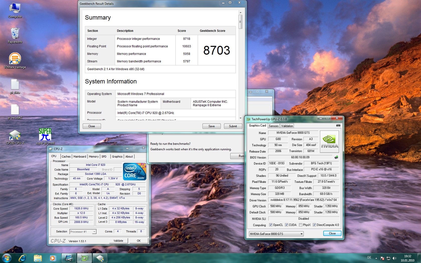Click the Geekbench results vertical scrollbar
This screenshot has width=421, height=263.
(x=240, y=22)
